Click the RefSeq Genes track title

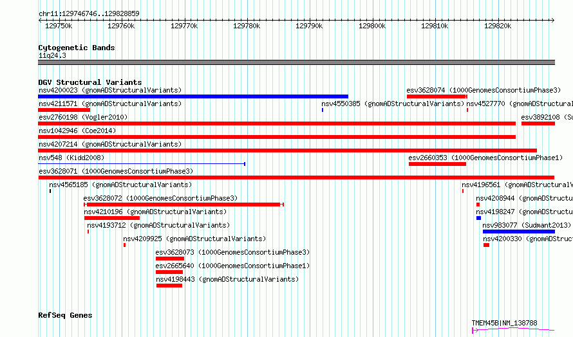(x=65, y=316)
